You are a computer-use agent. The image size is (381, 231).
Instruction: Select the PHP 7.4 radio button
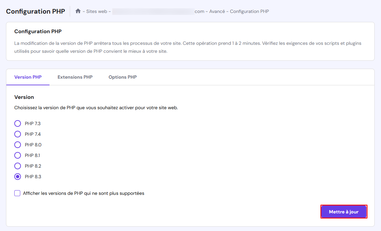(18, 134)
